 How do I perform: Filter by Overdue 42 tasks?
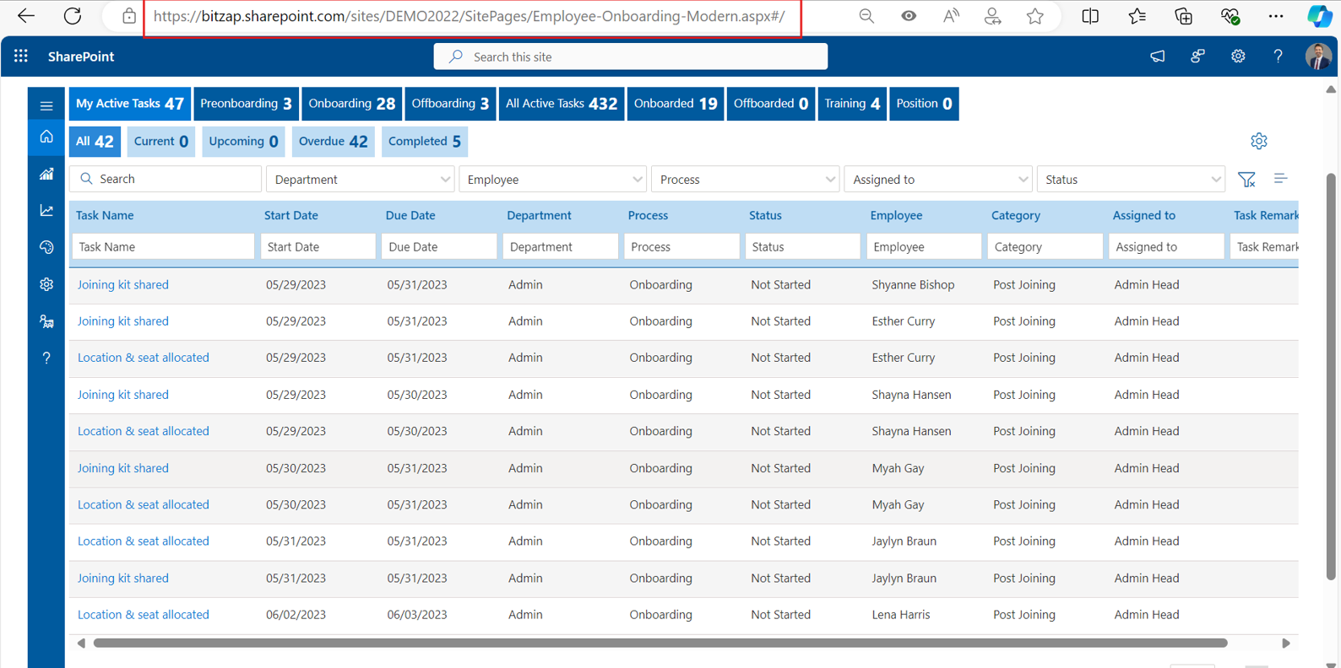[x=333, y=142]
